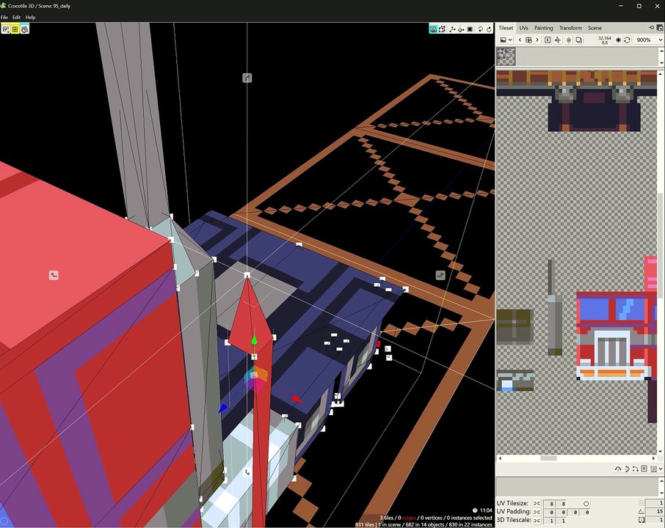The width and height of the screenshot is (665, 528).
Task: Select the tileset thumbnail in the tileset list
Action: point(506,56)
